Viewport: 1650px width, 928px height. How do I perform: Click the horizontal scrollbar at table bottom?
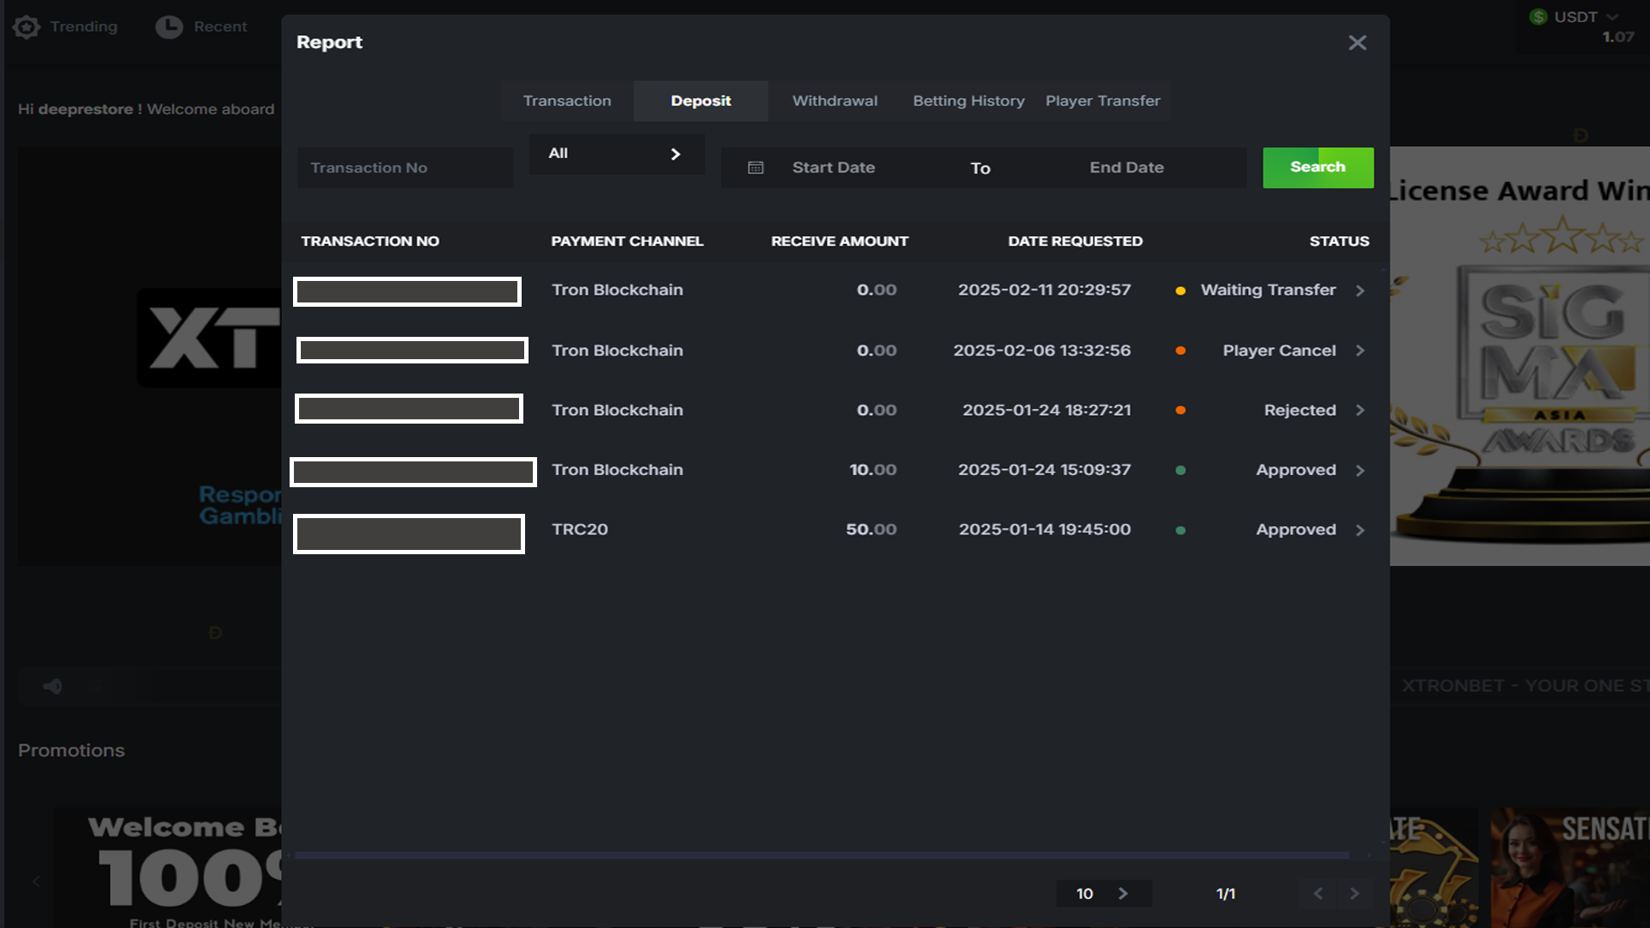point(821,856)
